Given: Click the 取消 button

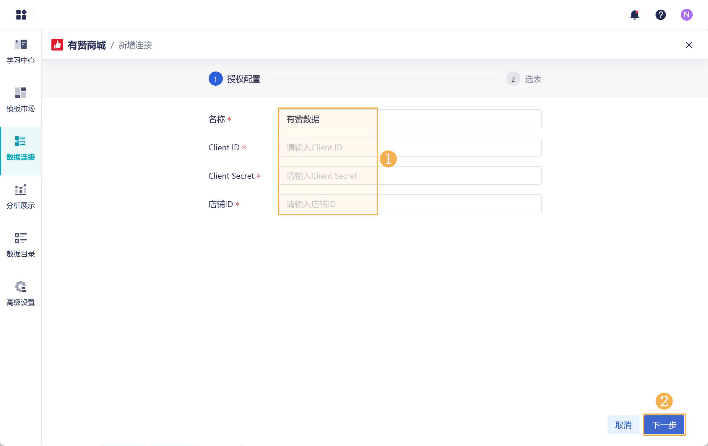Looking at the screenshot, I should [x=623, y=425].
